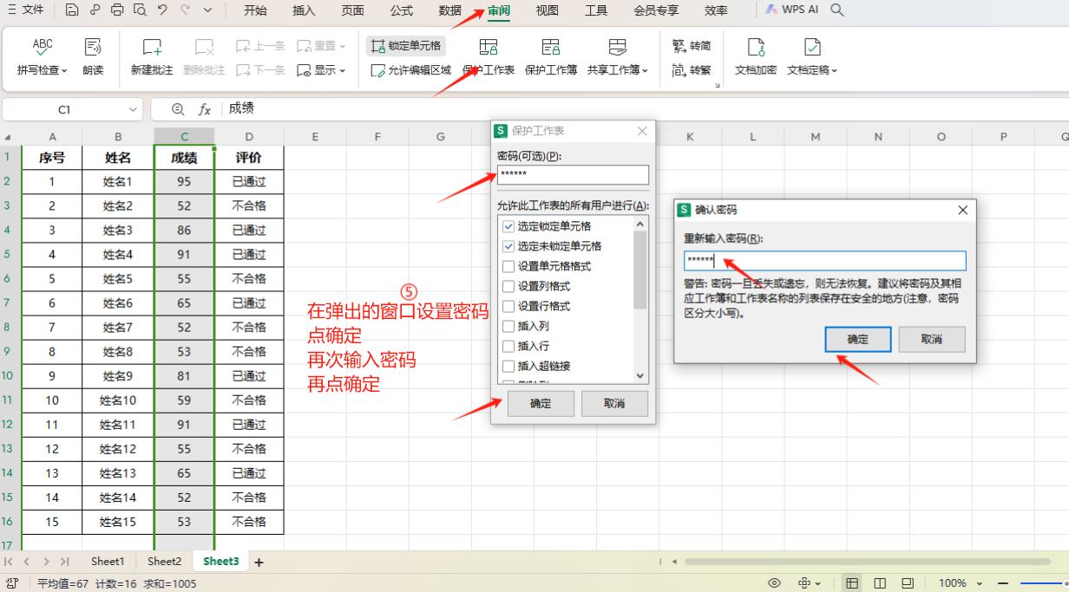
Task: Click 繁转简 traditional to simplified button
Action: pyautogui.click(x=692, y=46)
